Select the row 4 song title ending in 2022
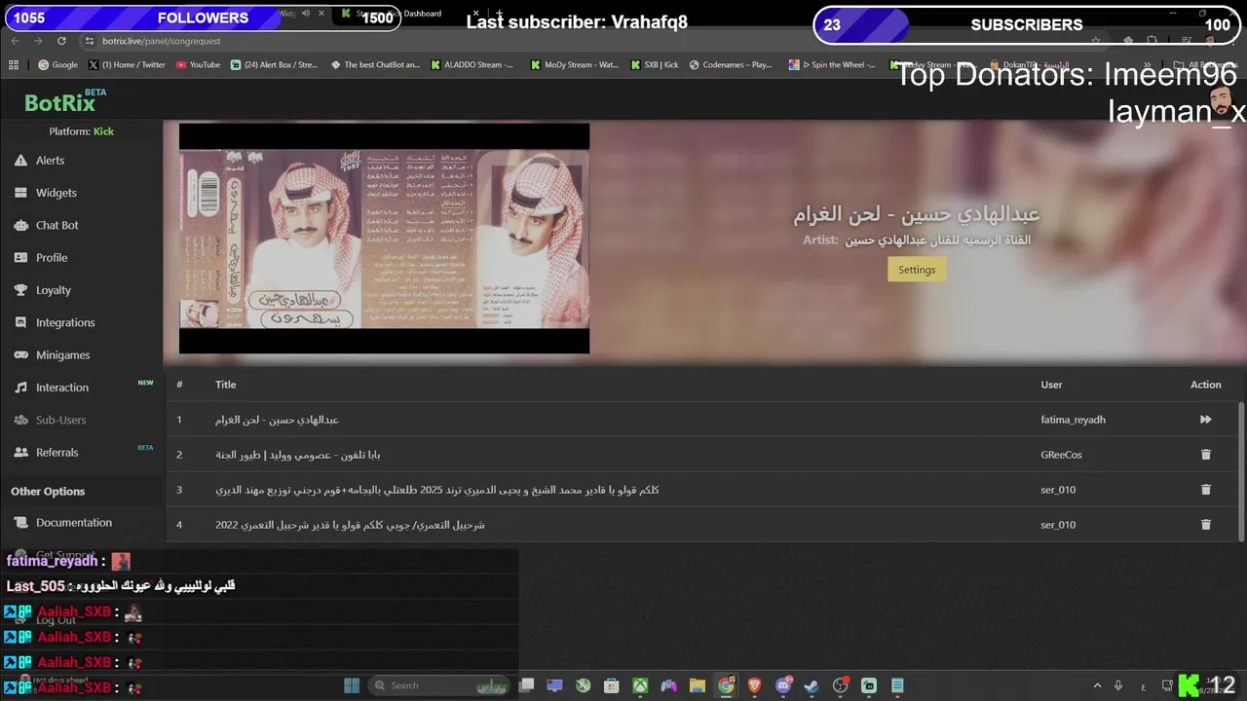The width and height of the screenshot is (1247, 701). point(350,525)
